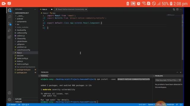Open the Extensions view
190x106 pixels.
tap(9, 37)
